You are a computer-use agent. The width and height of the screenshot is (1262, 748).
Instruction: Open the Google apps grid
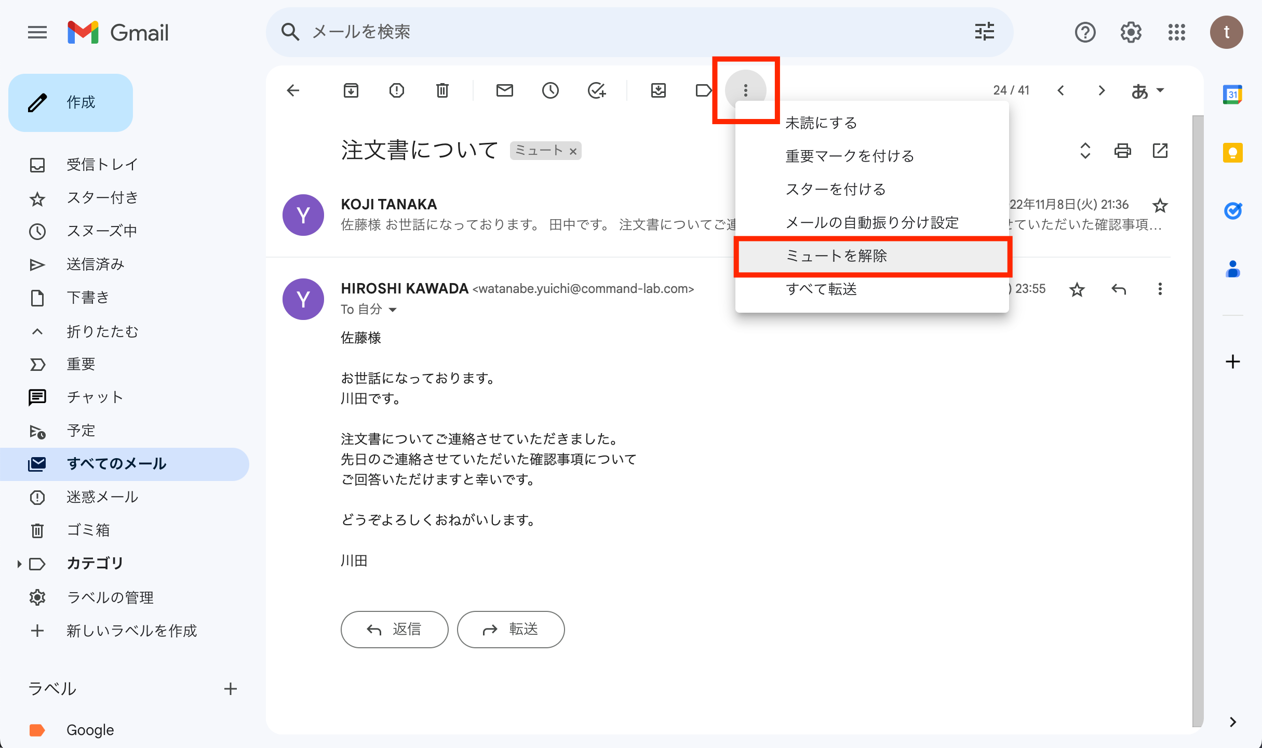1176,32
